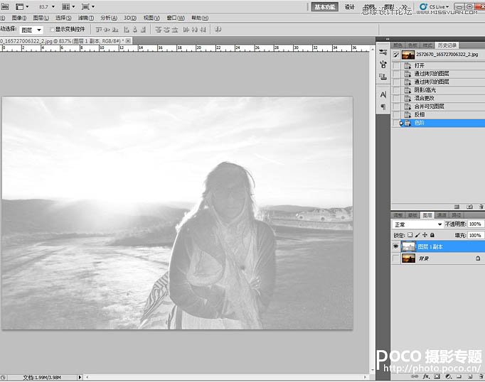Click the 基本功能 workspace button
Screen dimensions: 485x382
pyautogui.click(x=323, y=6)
